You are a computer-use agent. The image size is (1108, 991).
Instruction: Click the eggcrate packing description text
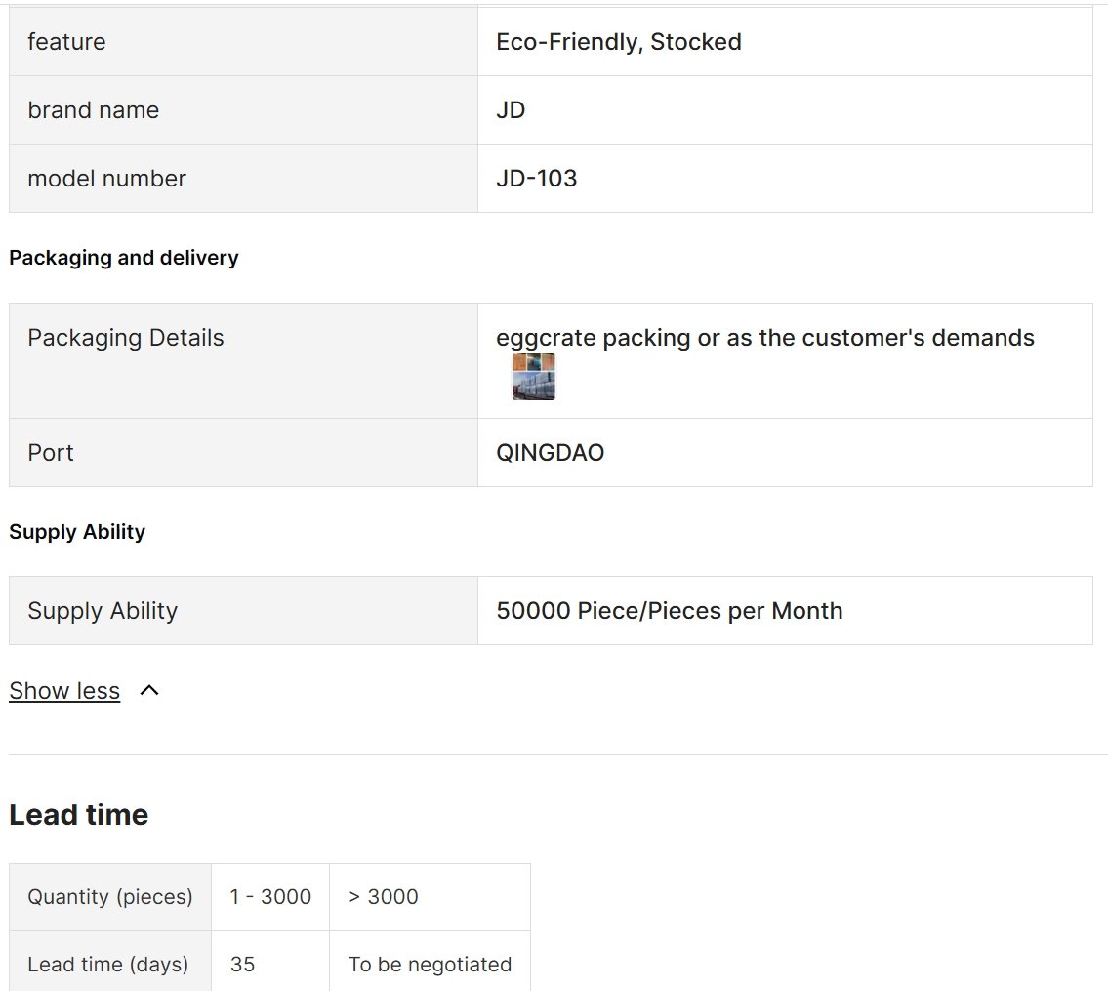point(764,338)
